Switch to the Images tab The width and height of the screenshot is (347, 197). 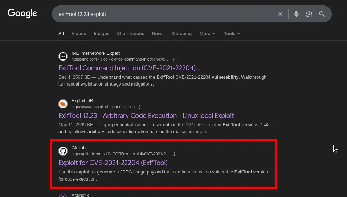click(101, 34)
